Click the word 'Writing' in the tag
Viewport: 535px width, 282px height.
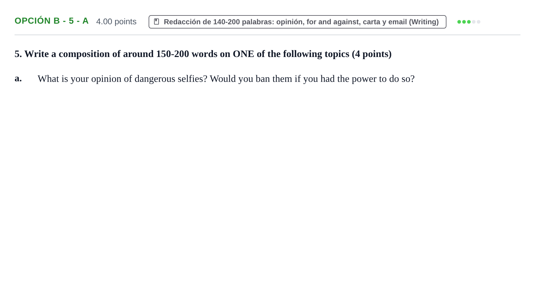pyautogui.click(x=424, y=22)
